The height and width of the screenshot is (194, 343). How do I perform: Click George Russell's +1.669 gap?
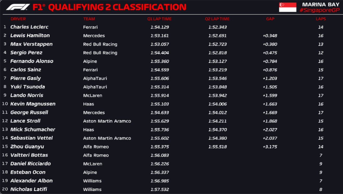[270, 112]
